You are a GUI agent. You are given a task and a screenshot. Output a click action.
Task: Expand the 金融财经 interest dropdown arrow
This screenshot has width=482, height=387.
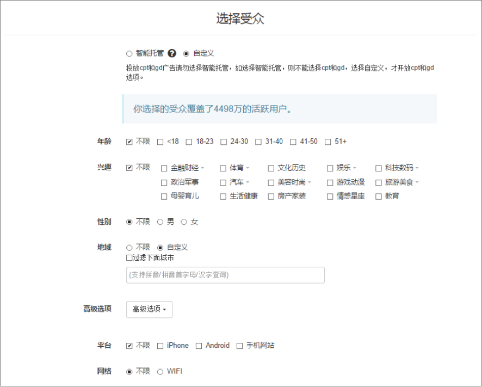point(203,168)
